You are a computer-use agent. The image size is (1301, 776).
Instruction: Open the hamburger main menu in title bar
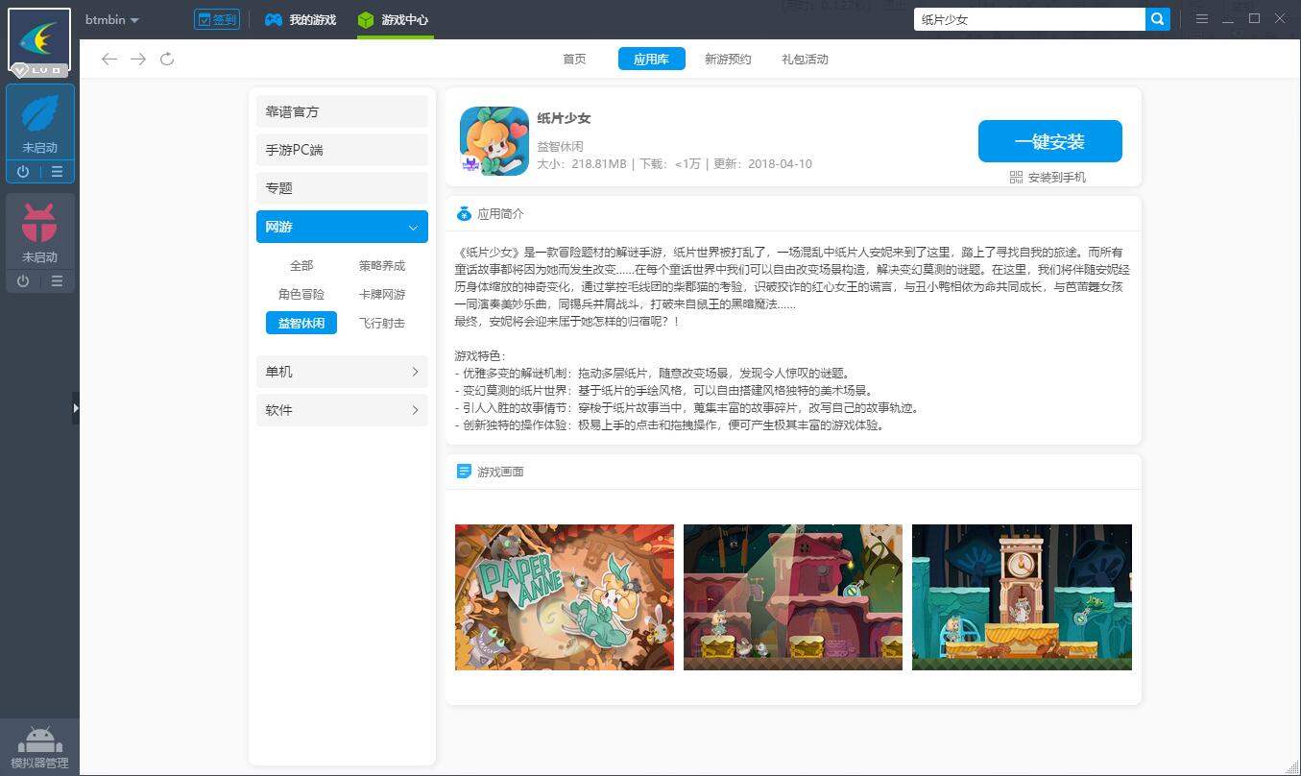1202,19
